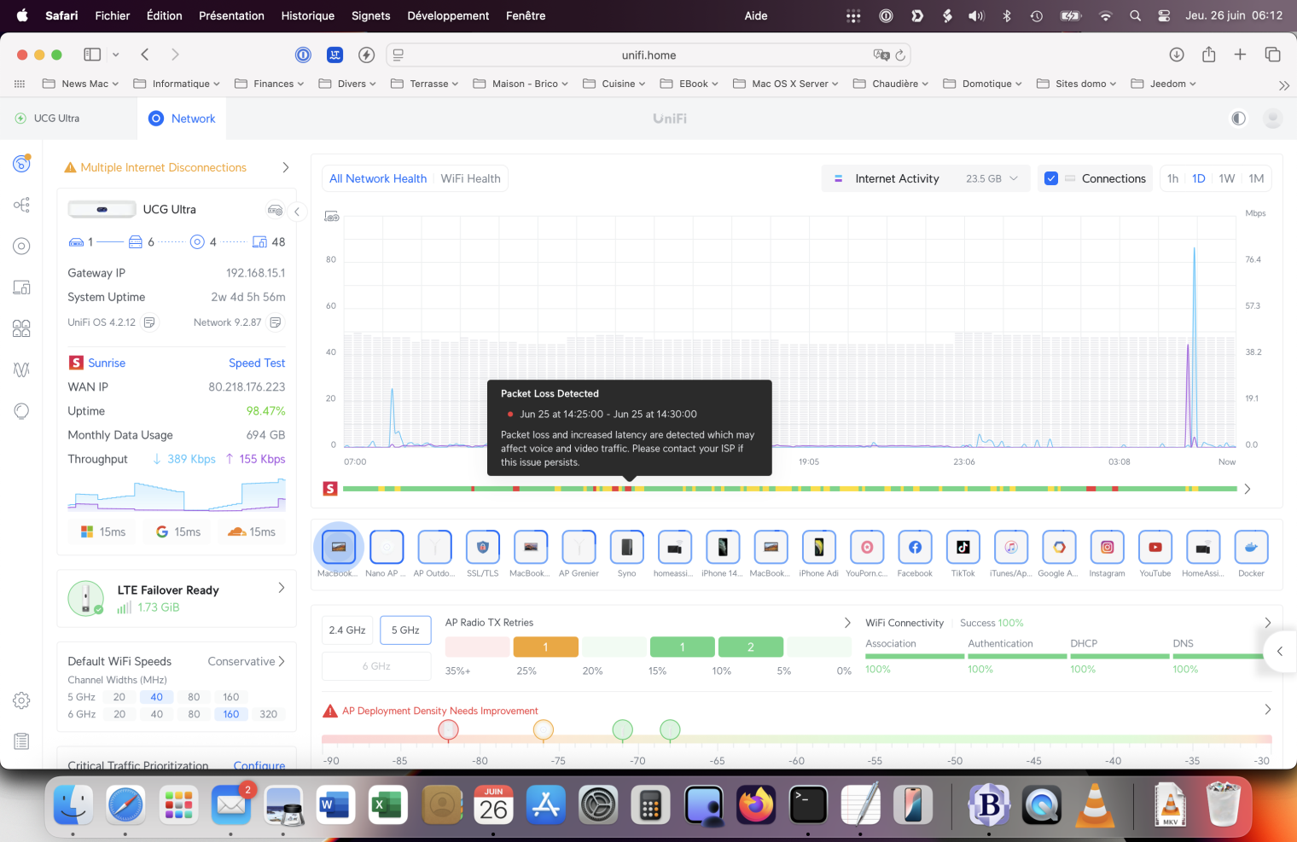The height and width of the screenshot is (842, 1297).
Task: Open UniFi Devices from the sidebar
Action: (21, 246)
